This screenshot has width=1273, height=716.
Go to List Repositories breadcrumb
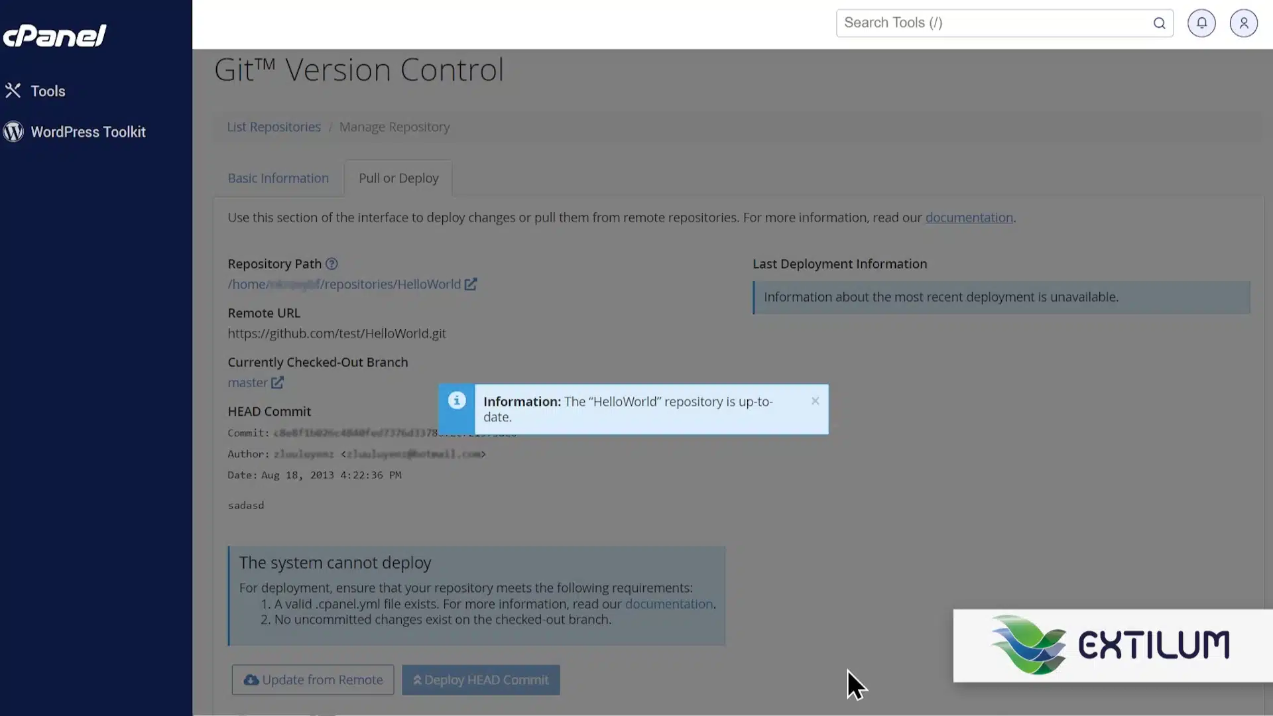click(274, 127)
